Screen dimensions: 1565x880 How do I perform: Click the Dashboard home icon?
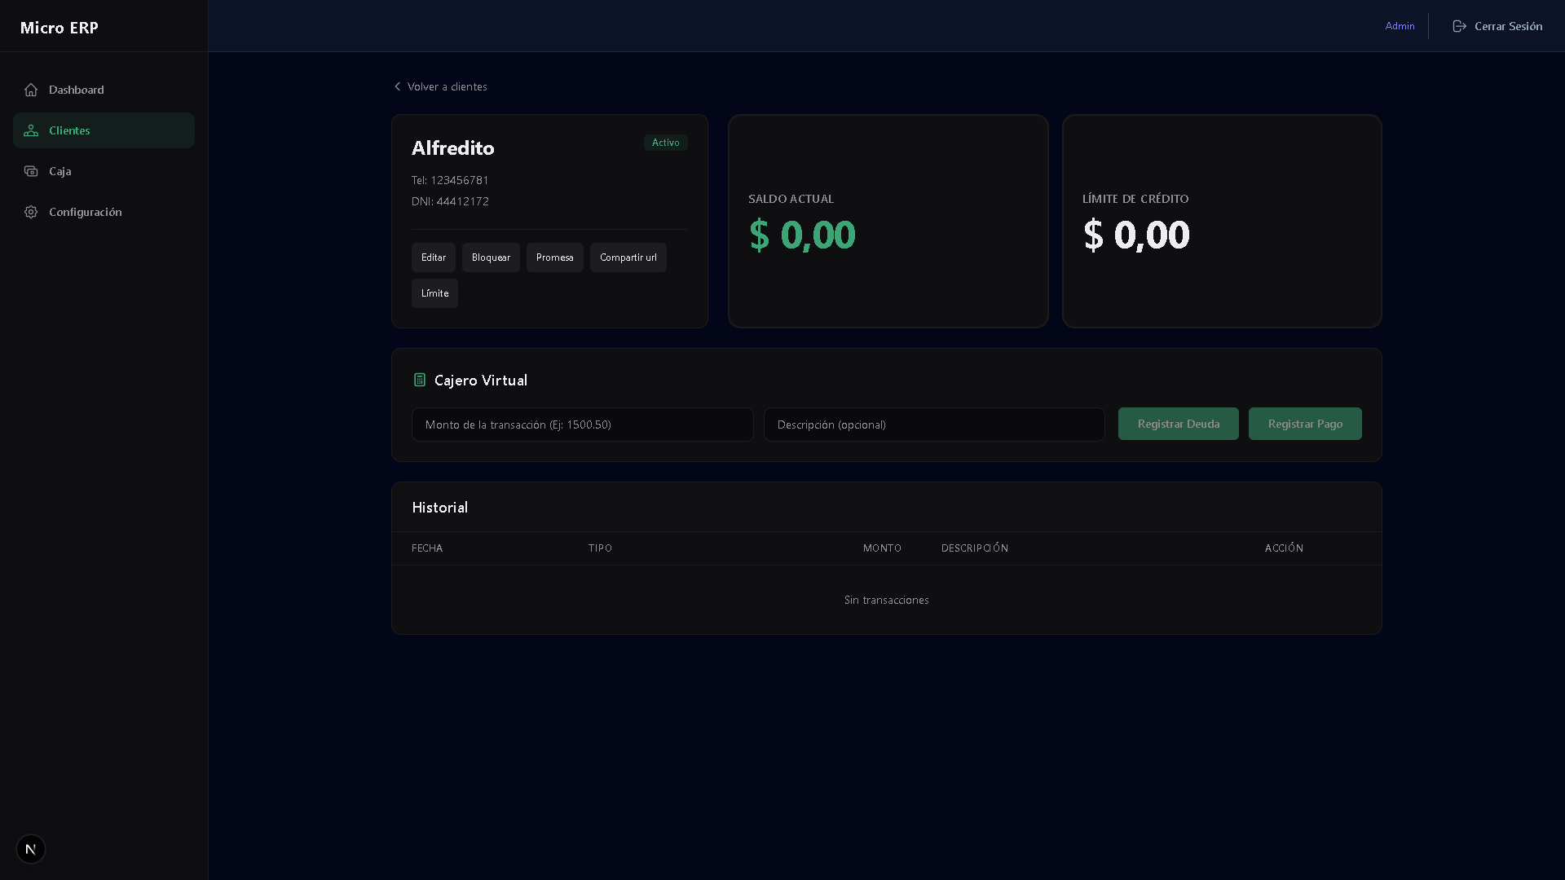click(x=31, y=90)
